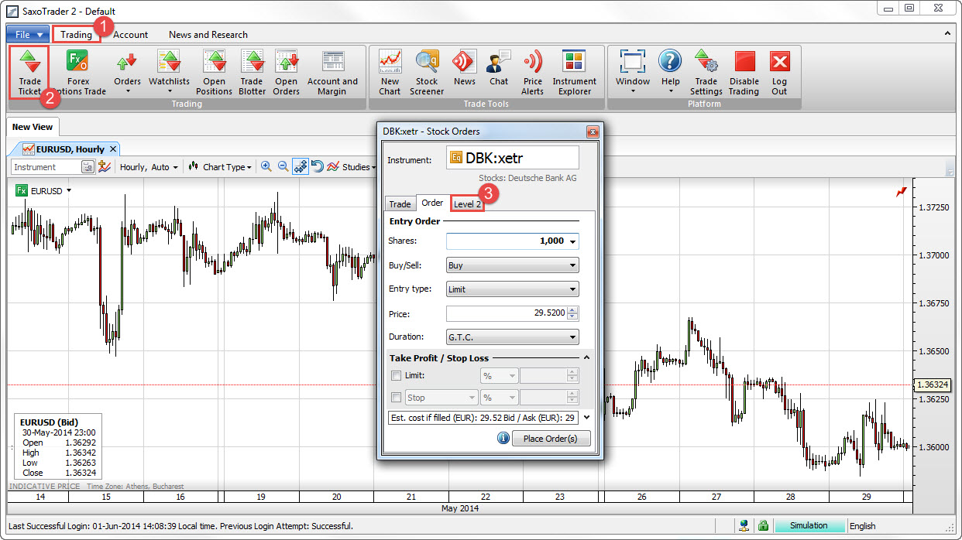Open the Entry type dropdown
The height and width of the screenshot is (540, 962).
(x=513, y=289)
